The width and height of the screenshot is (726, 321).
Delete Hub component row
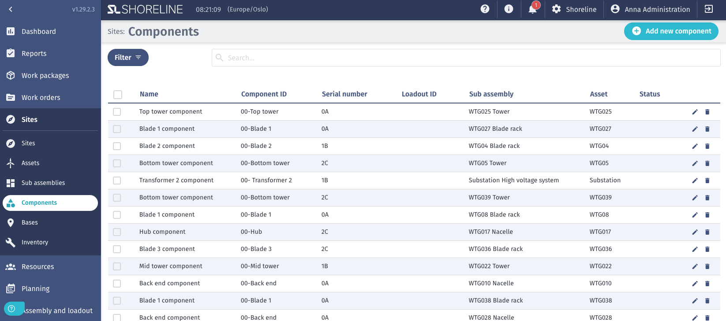point(707,232)
